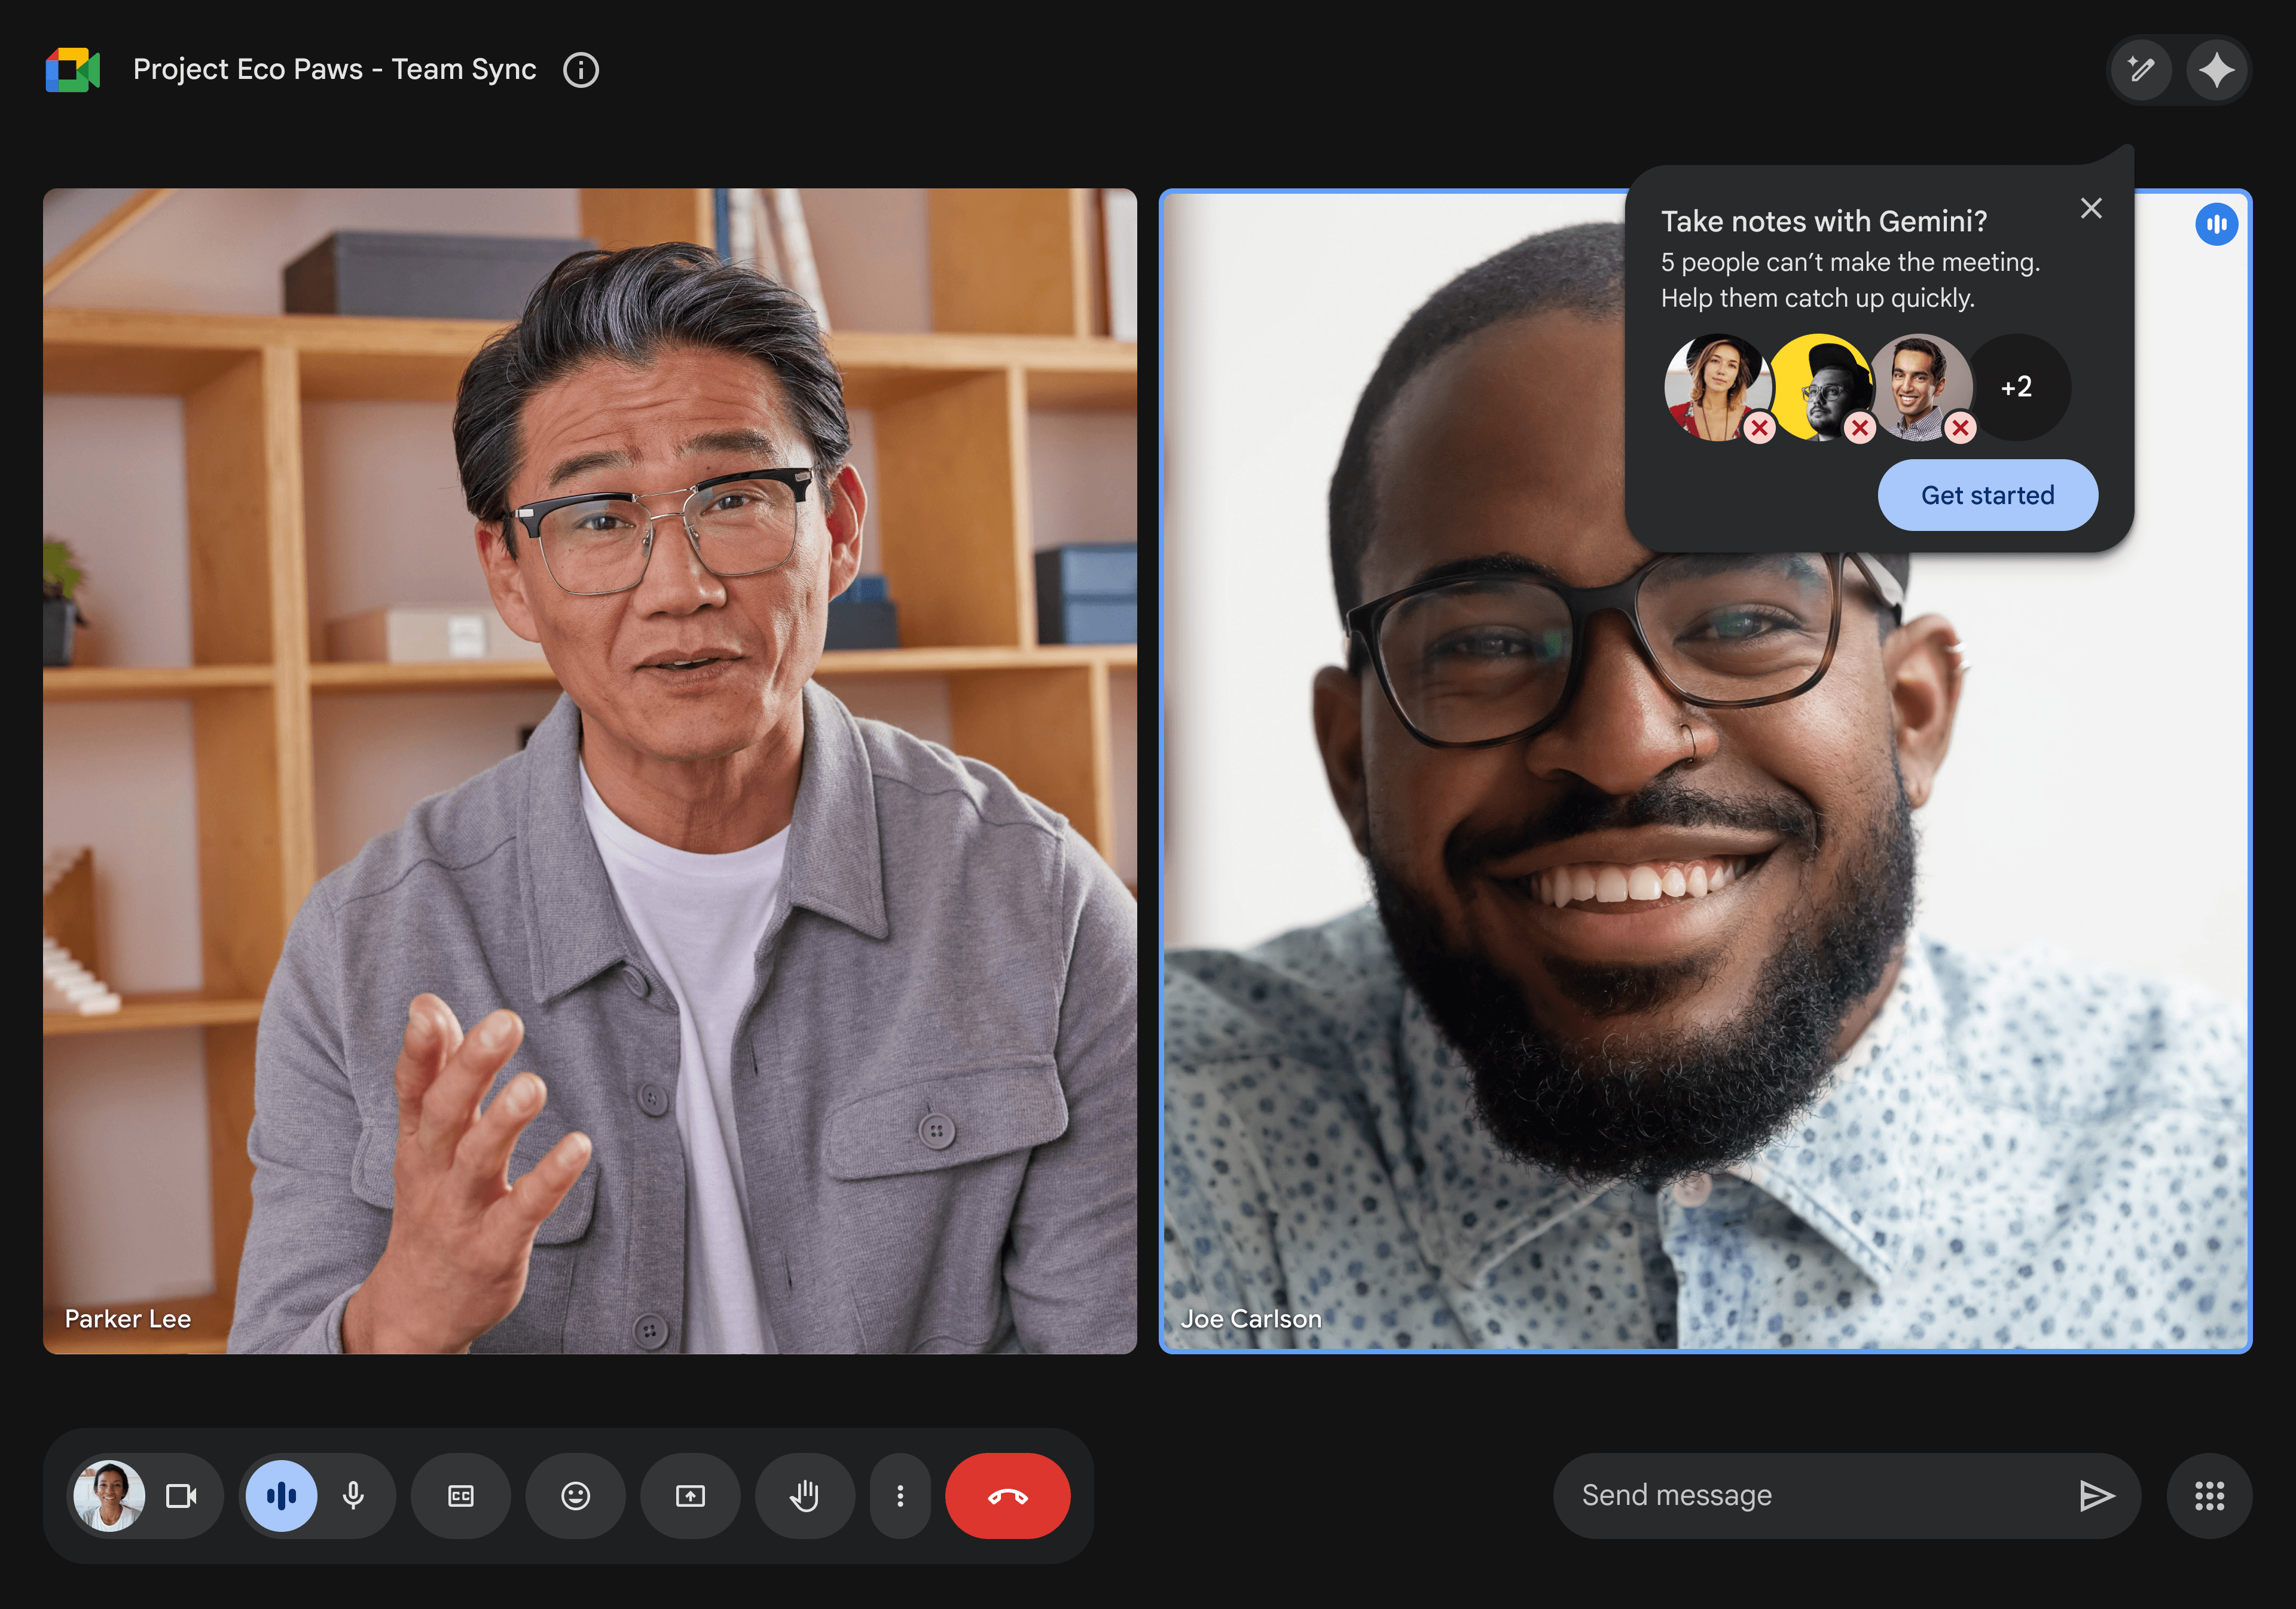
Task: Turn on closed captions
Action: point(461,1496)
